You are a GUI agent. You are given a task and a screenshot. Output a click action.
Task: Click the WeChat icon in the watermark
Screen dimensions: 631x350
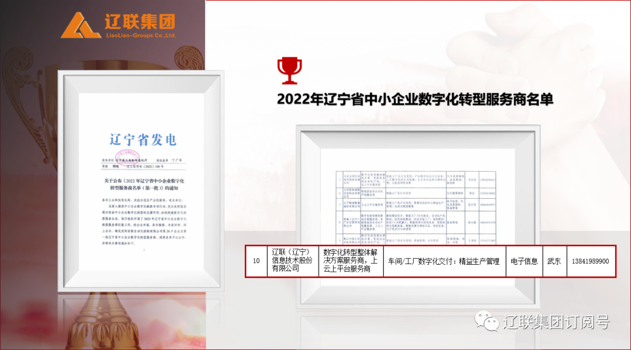click(486, 320)
